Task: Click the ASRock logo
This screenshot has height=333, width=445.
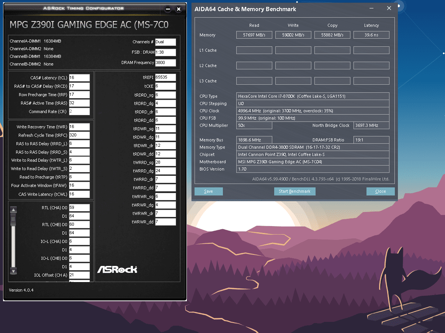Action: click(117, 269)
